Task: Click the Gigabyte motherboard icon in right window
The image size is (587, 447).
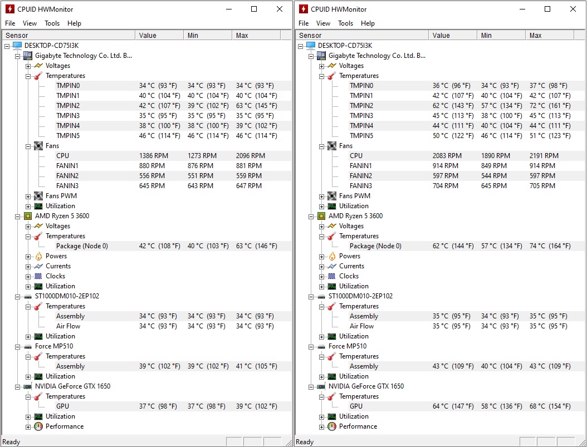Action: pyautogui.click(x=321, y=56)
